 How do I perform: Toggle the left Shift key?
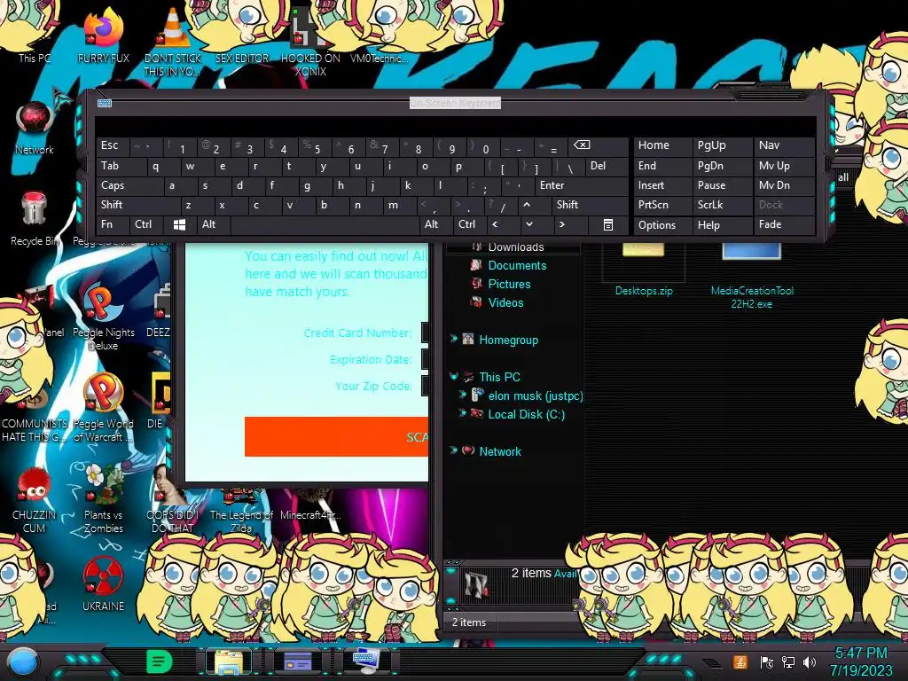[137, 205]
